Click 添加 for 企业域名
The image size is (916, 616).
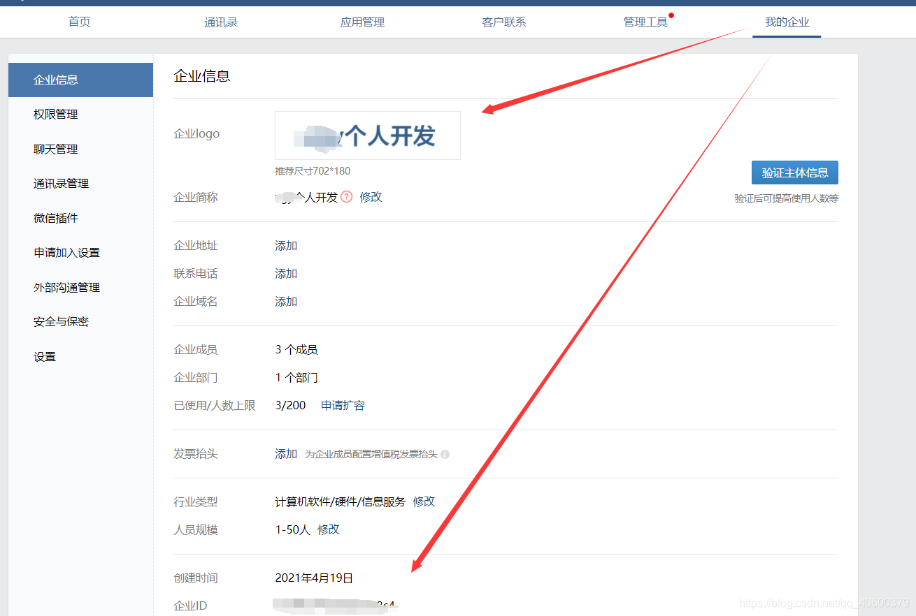point(286,302)
